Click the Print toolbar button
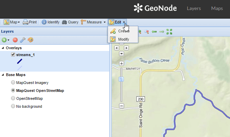The width and height of the screenshot is (230, 137). point(30,22)
